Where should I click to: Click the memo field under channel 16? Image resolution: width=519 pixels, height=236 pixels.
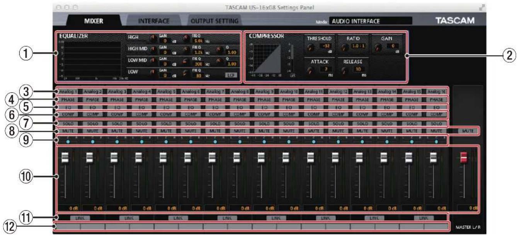436,226
